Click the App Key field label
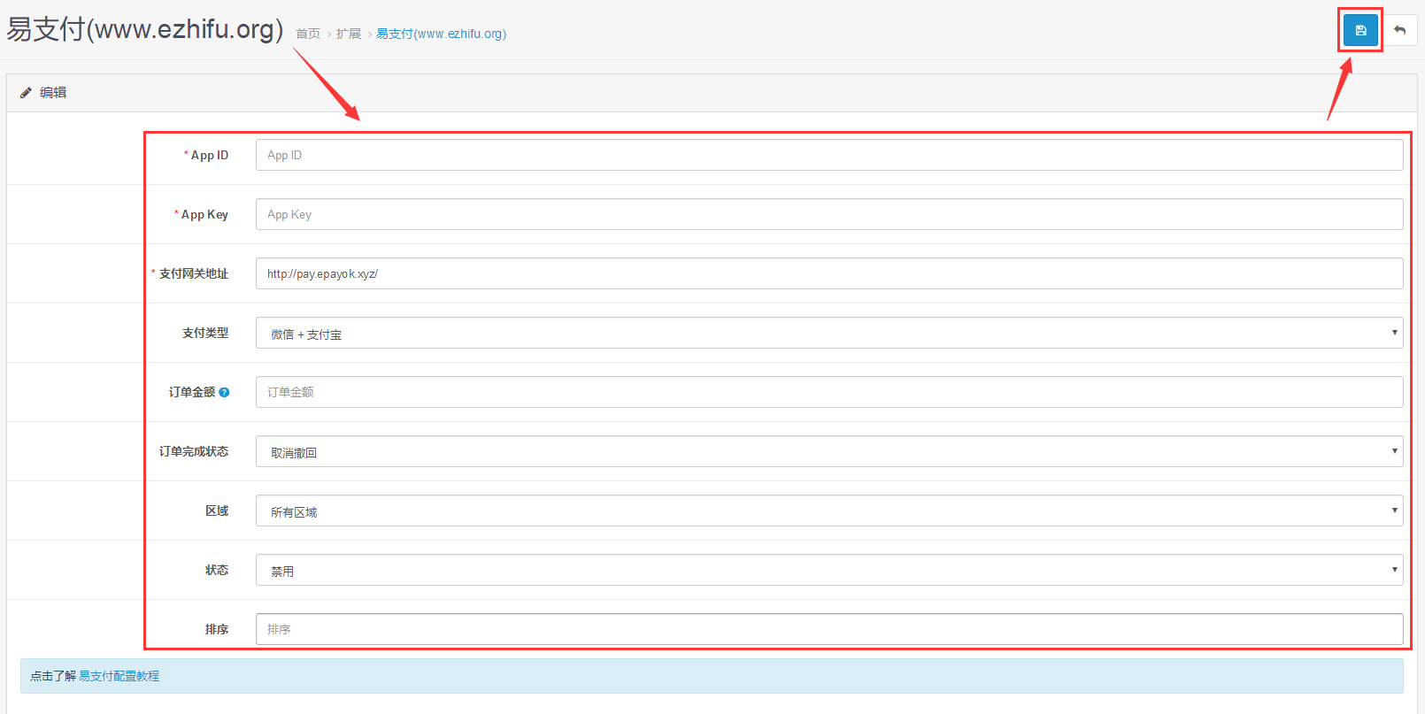The image size is (1425, 714). (x=204, y=214)
